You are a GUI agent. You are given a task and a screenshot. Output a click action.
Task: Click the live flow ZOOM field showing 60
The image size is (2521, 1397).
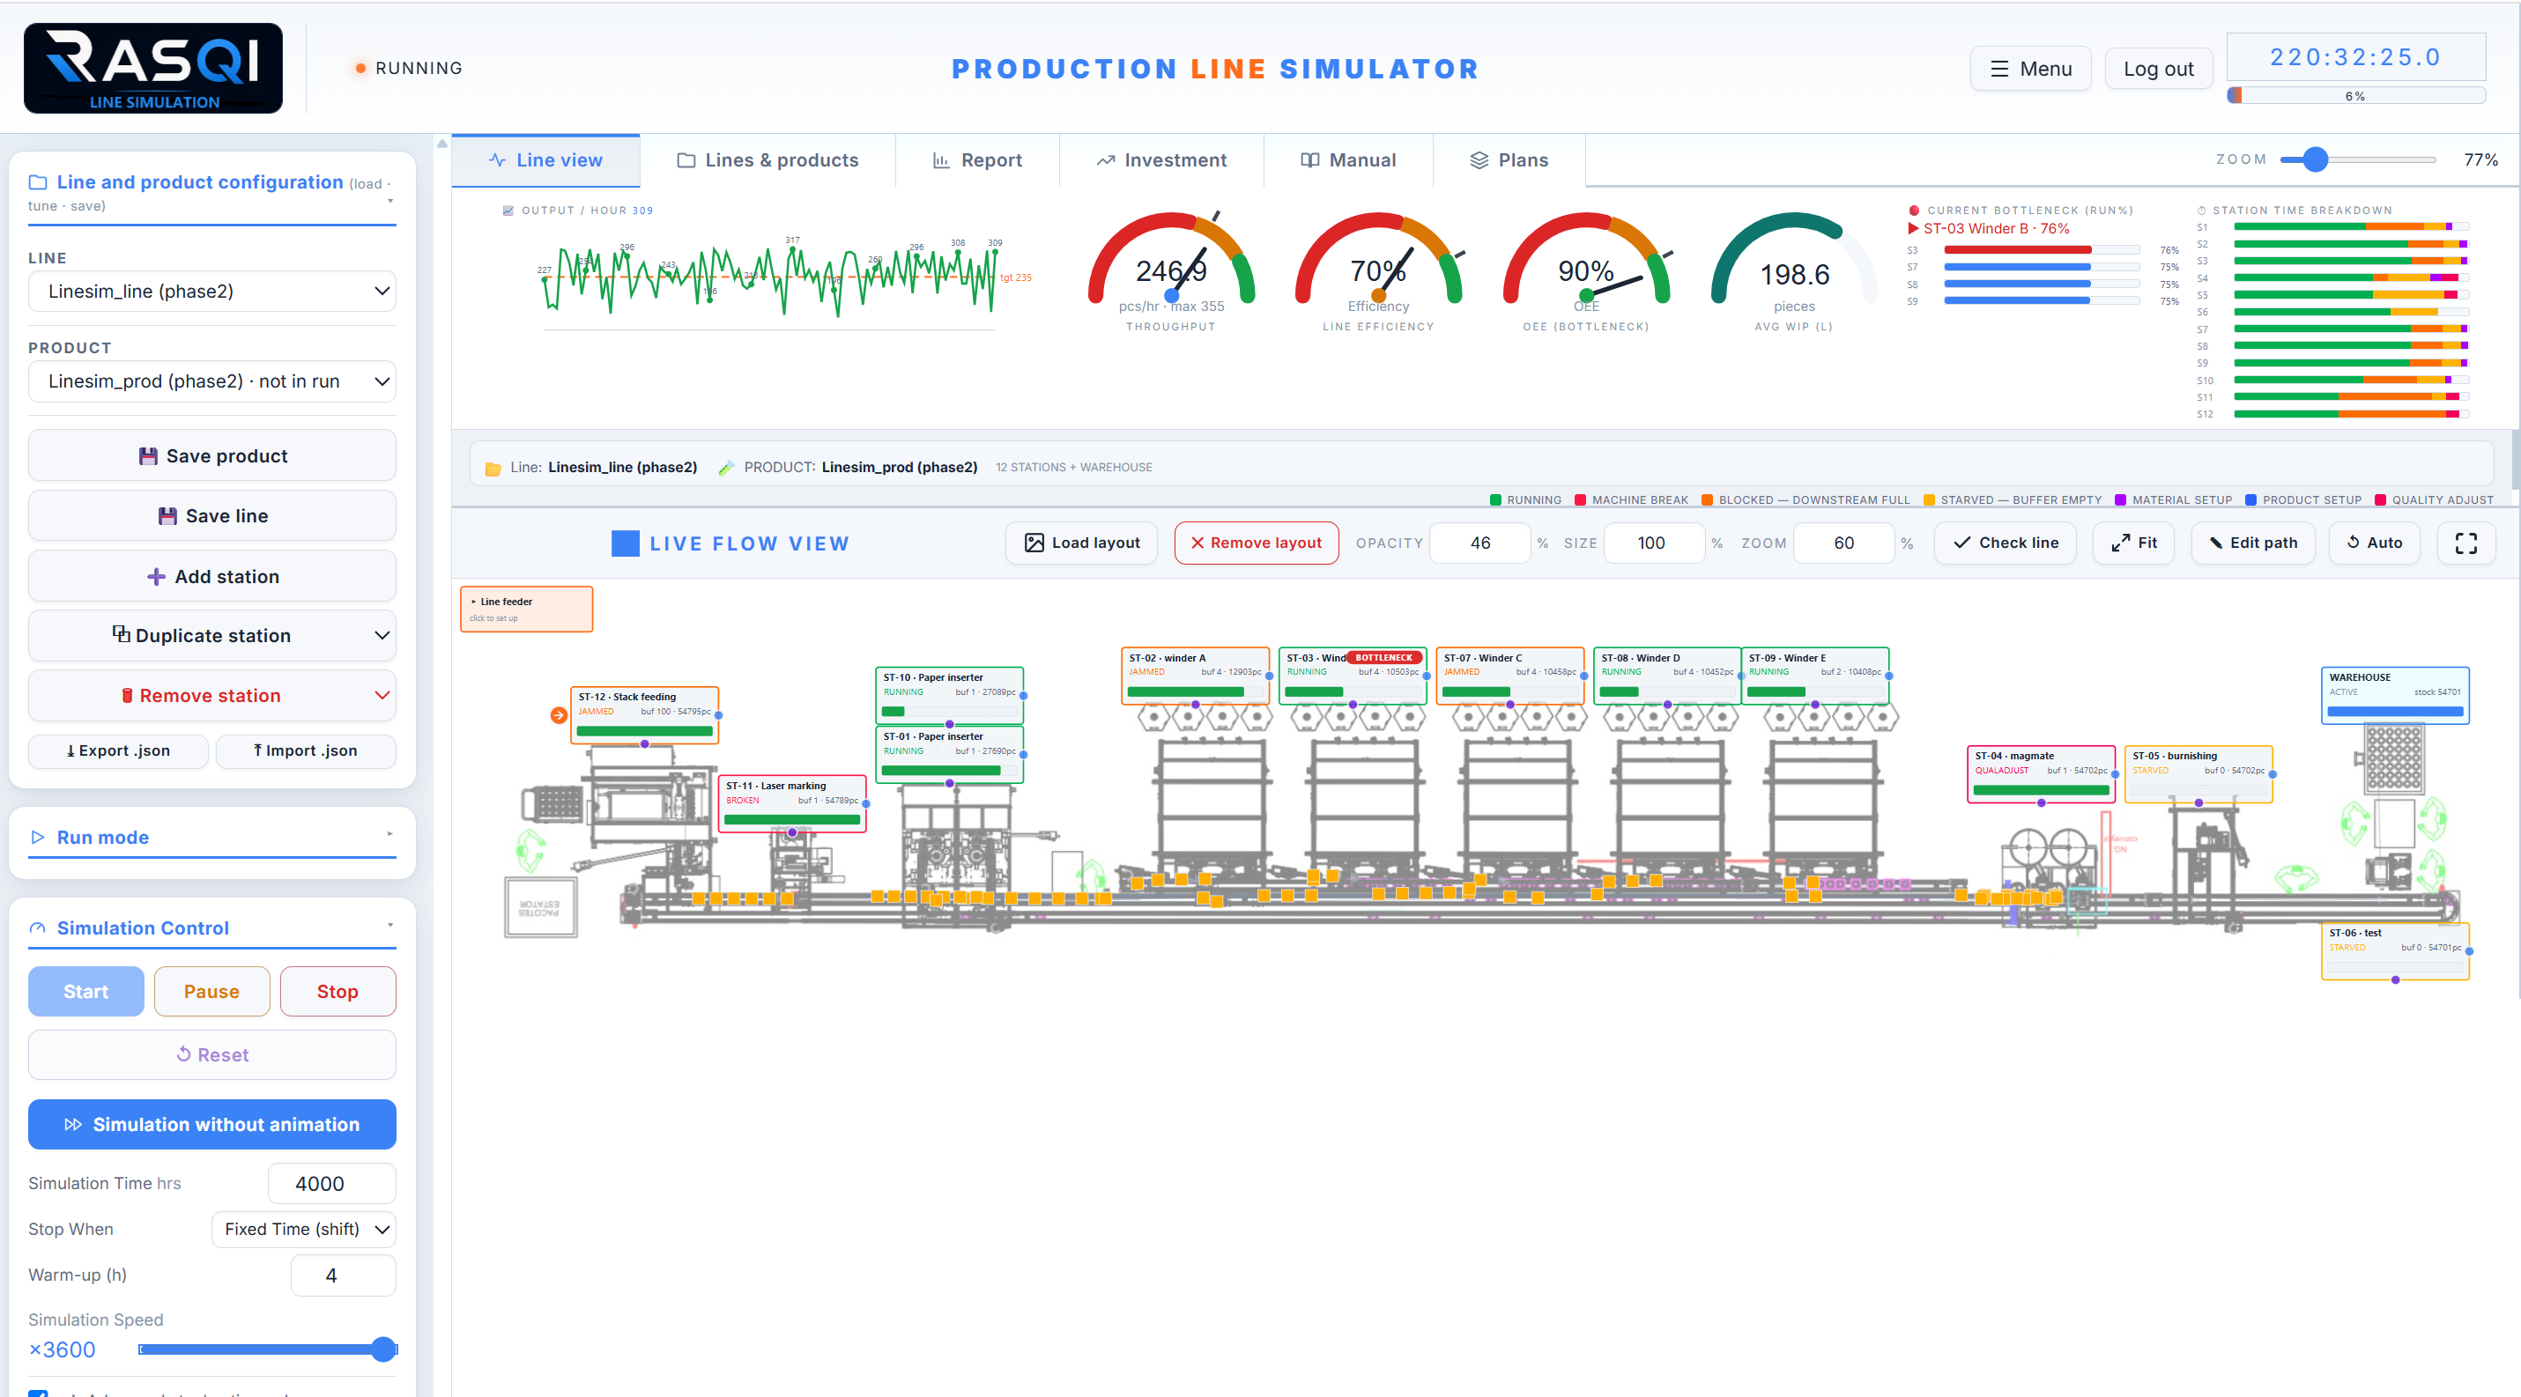tap(1843, 543)
